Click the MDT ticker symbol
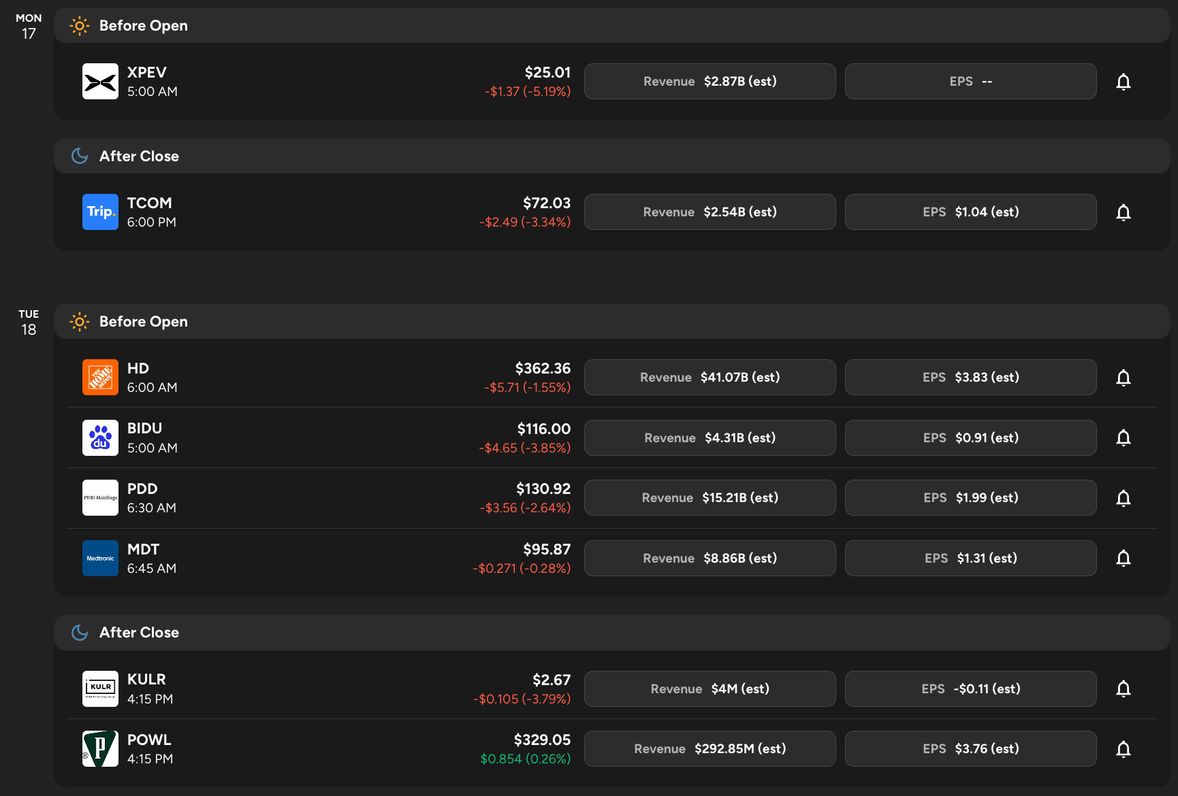Screen dimensions: 1178x796 click(x=144, y=550)
